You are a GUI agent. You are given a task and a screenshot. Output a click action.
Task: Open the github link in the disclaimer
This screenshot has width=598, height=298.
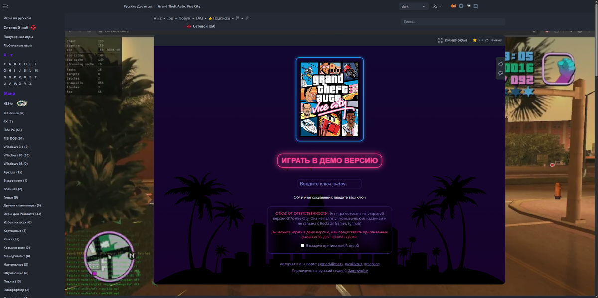[355, 223]
